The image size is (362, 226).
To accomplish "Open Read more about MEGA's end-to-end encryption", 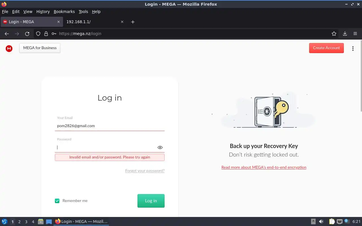I will tap(264, 167).
